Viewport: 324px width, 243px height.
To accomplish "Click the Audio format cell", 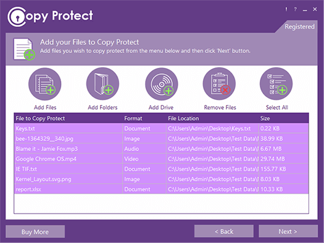I will click(x=144, y=149).
